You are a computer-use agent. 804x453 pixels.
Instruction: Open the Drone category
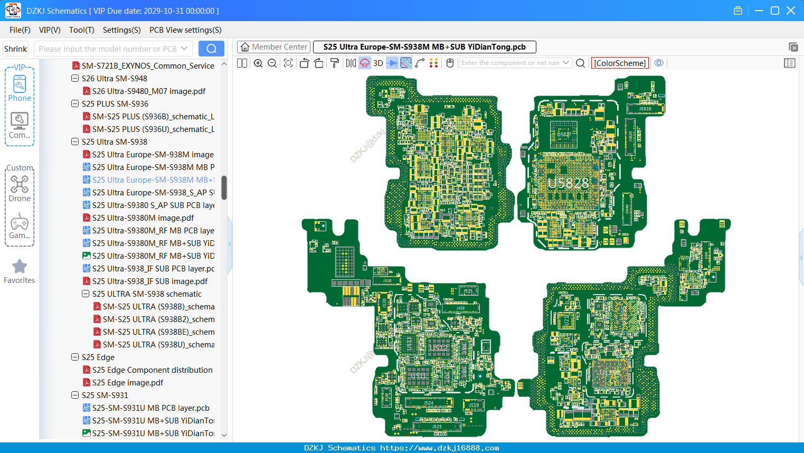point(20,188)
